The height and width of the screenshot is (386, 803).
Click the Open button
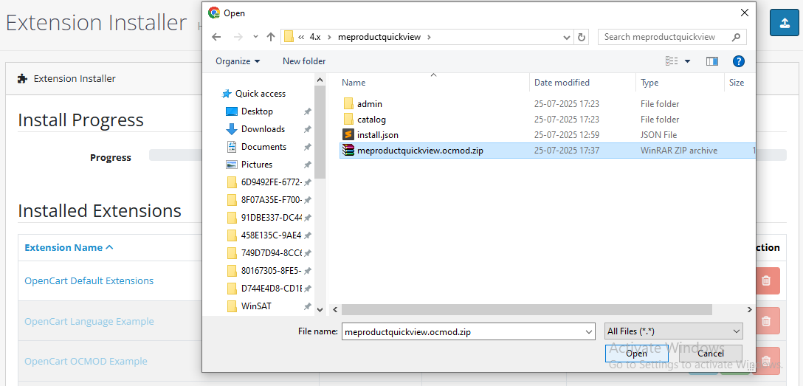coord(636,354)
